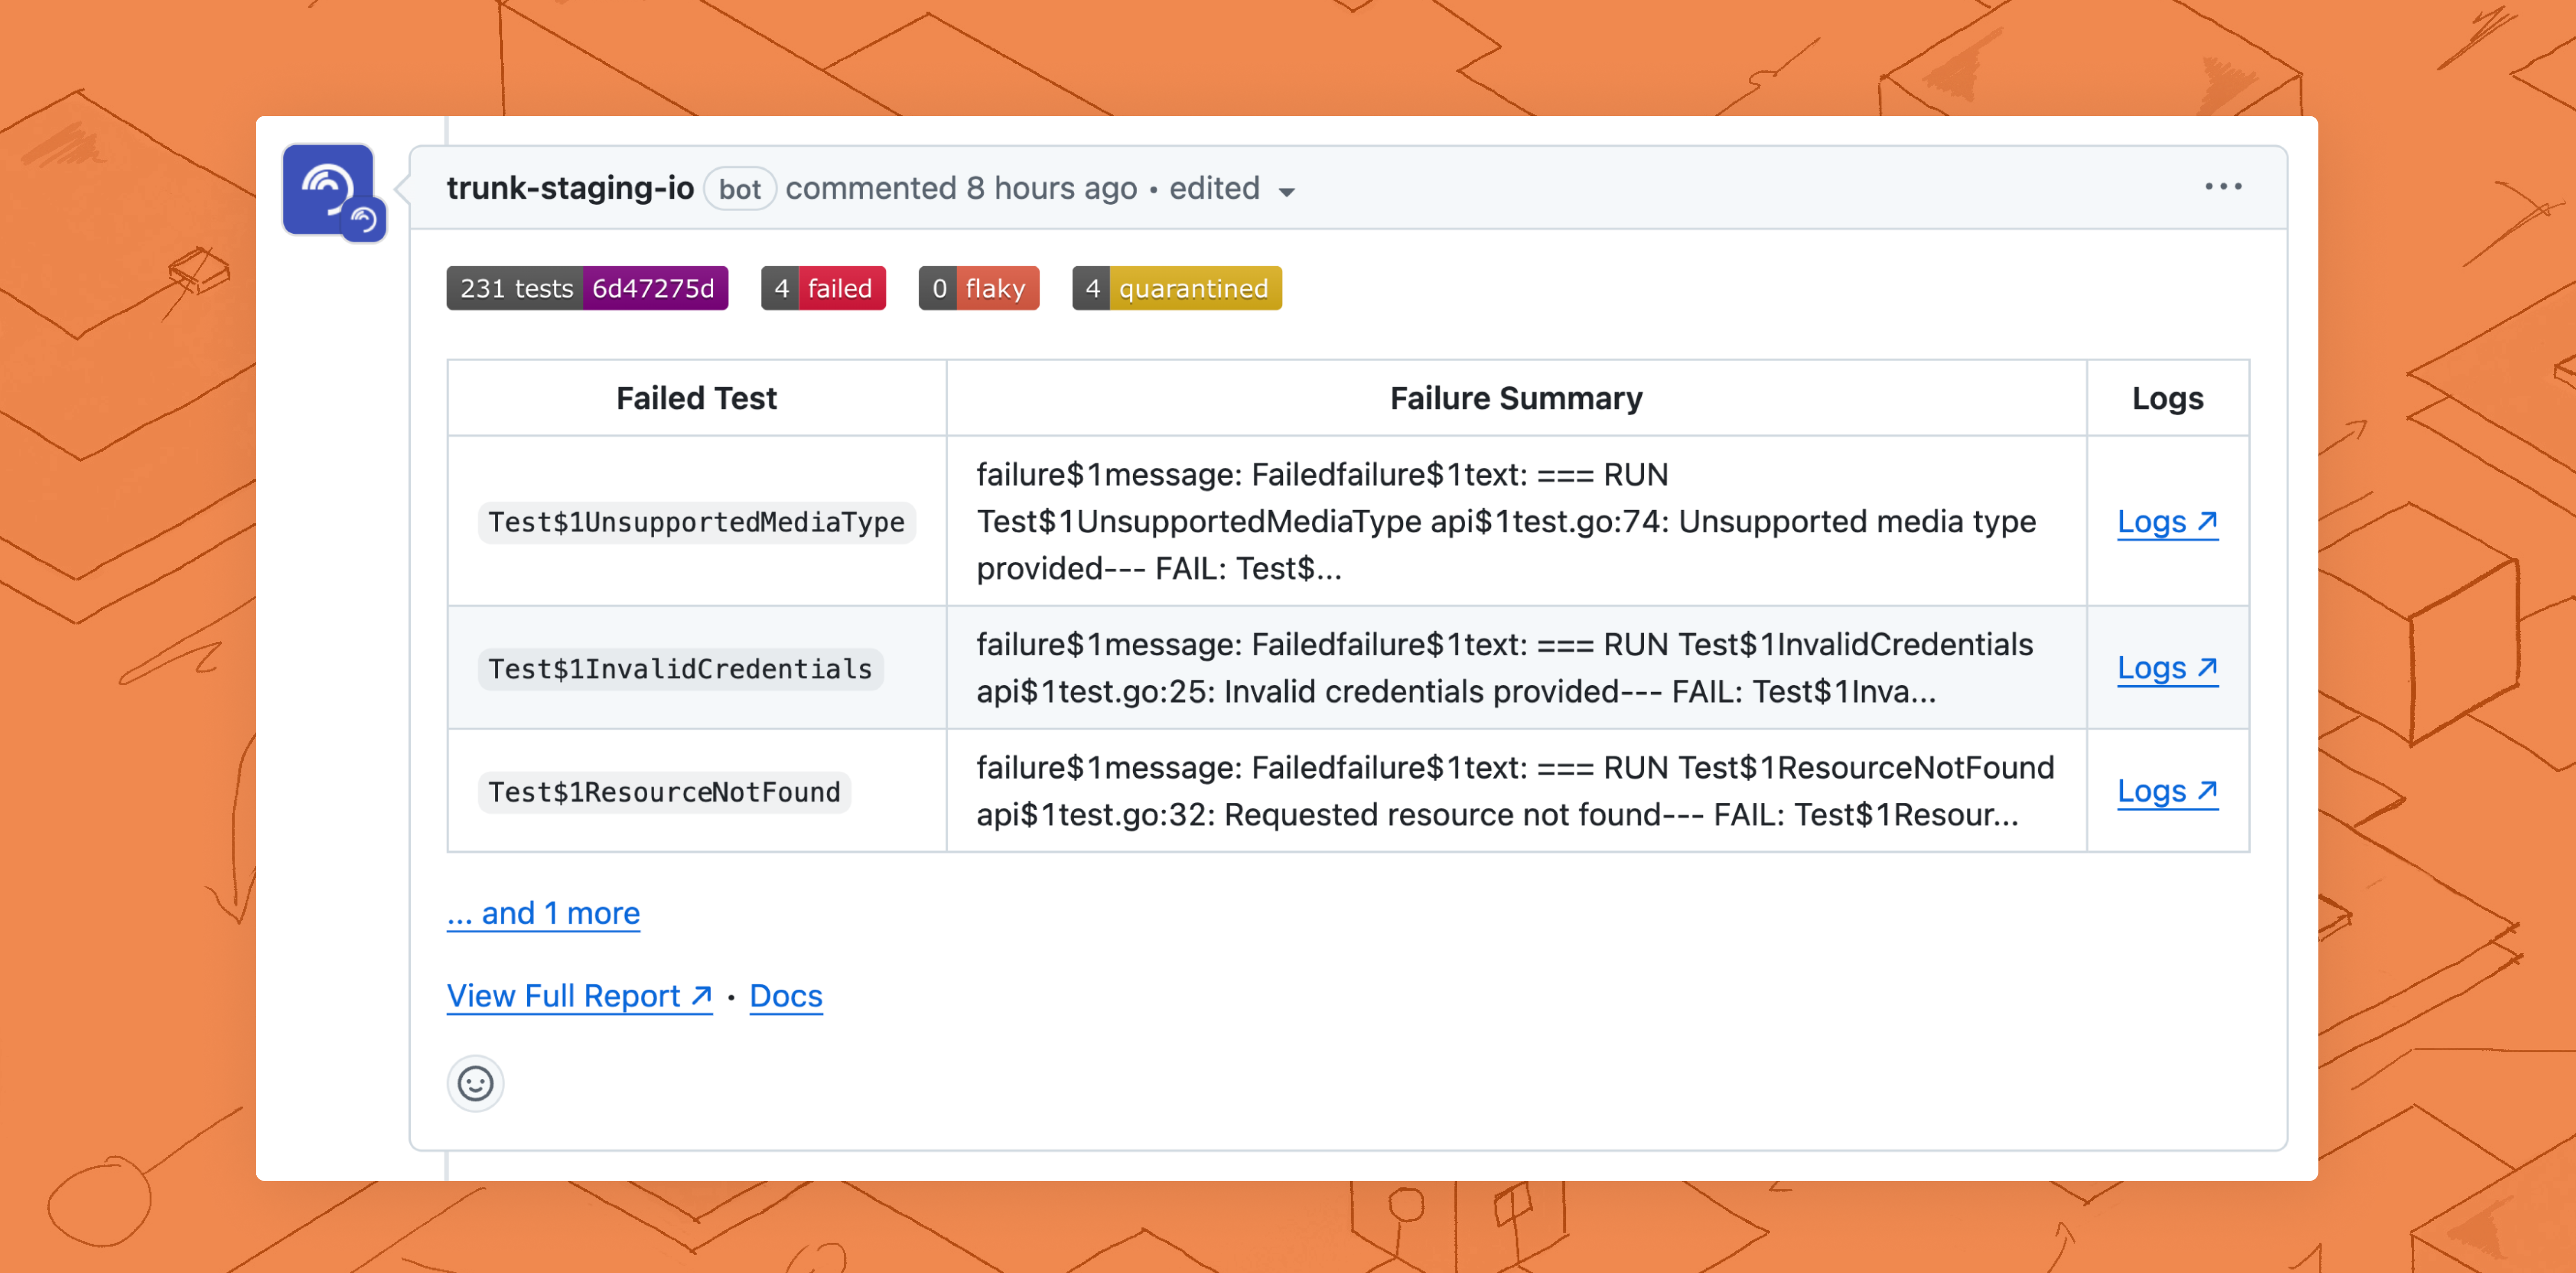Image resolution: width=2576 pixels, height=1273 pixels.
Task: Click the Test$1ResourceNotFound test name
Action: (664, 792)
